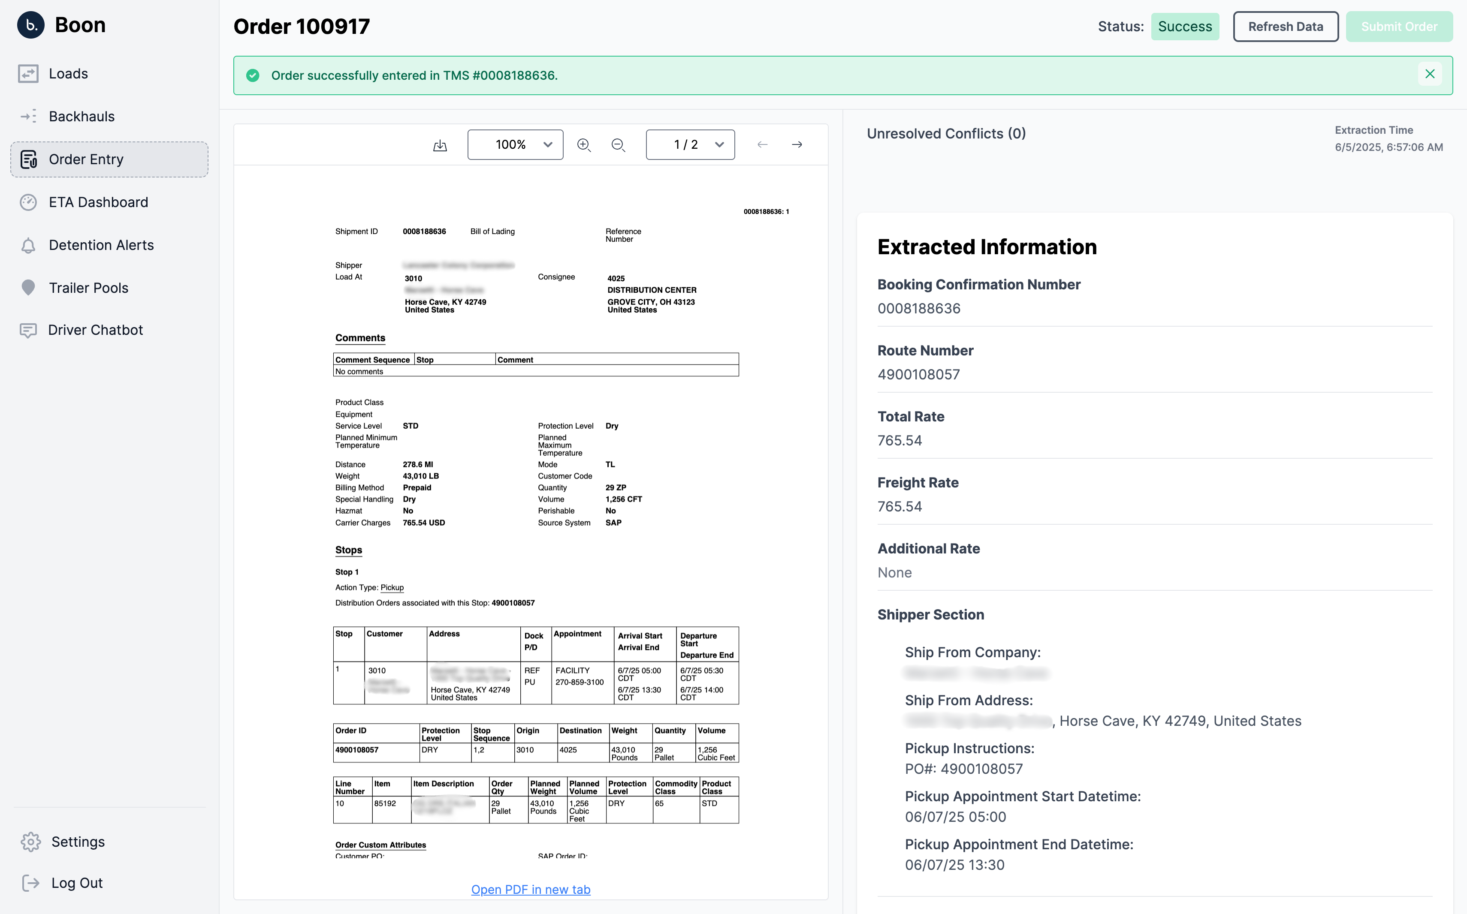The image size is (1467, 914).
Task: Go to next PDF page arrow
Action: (797, 144)
